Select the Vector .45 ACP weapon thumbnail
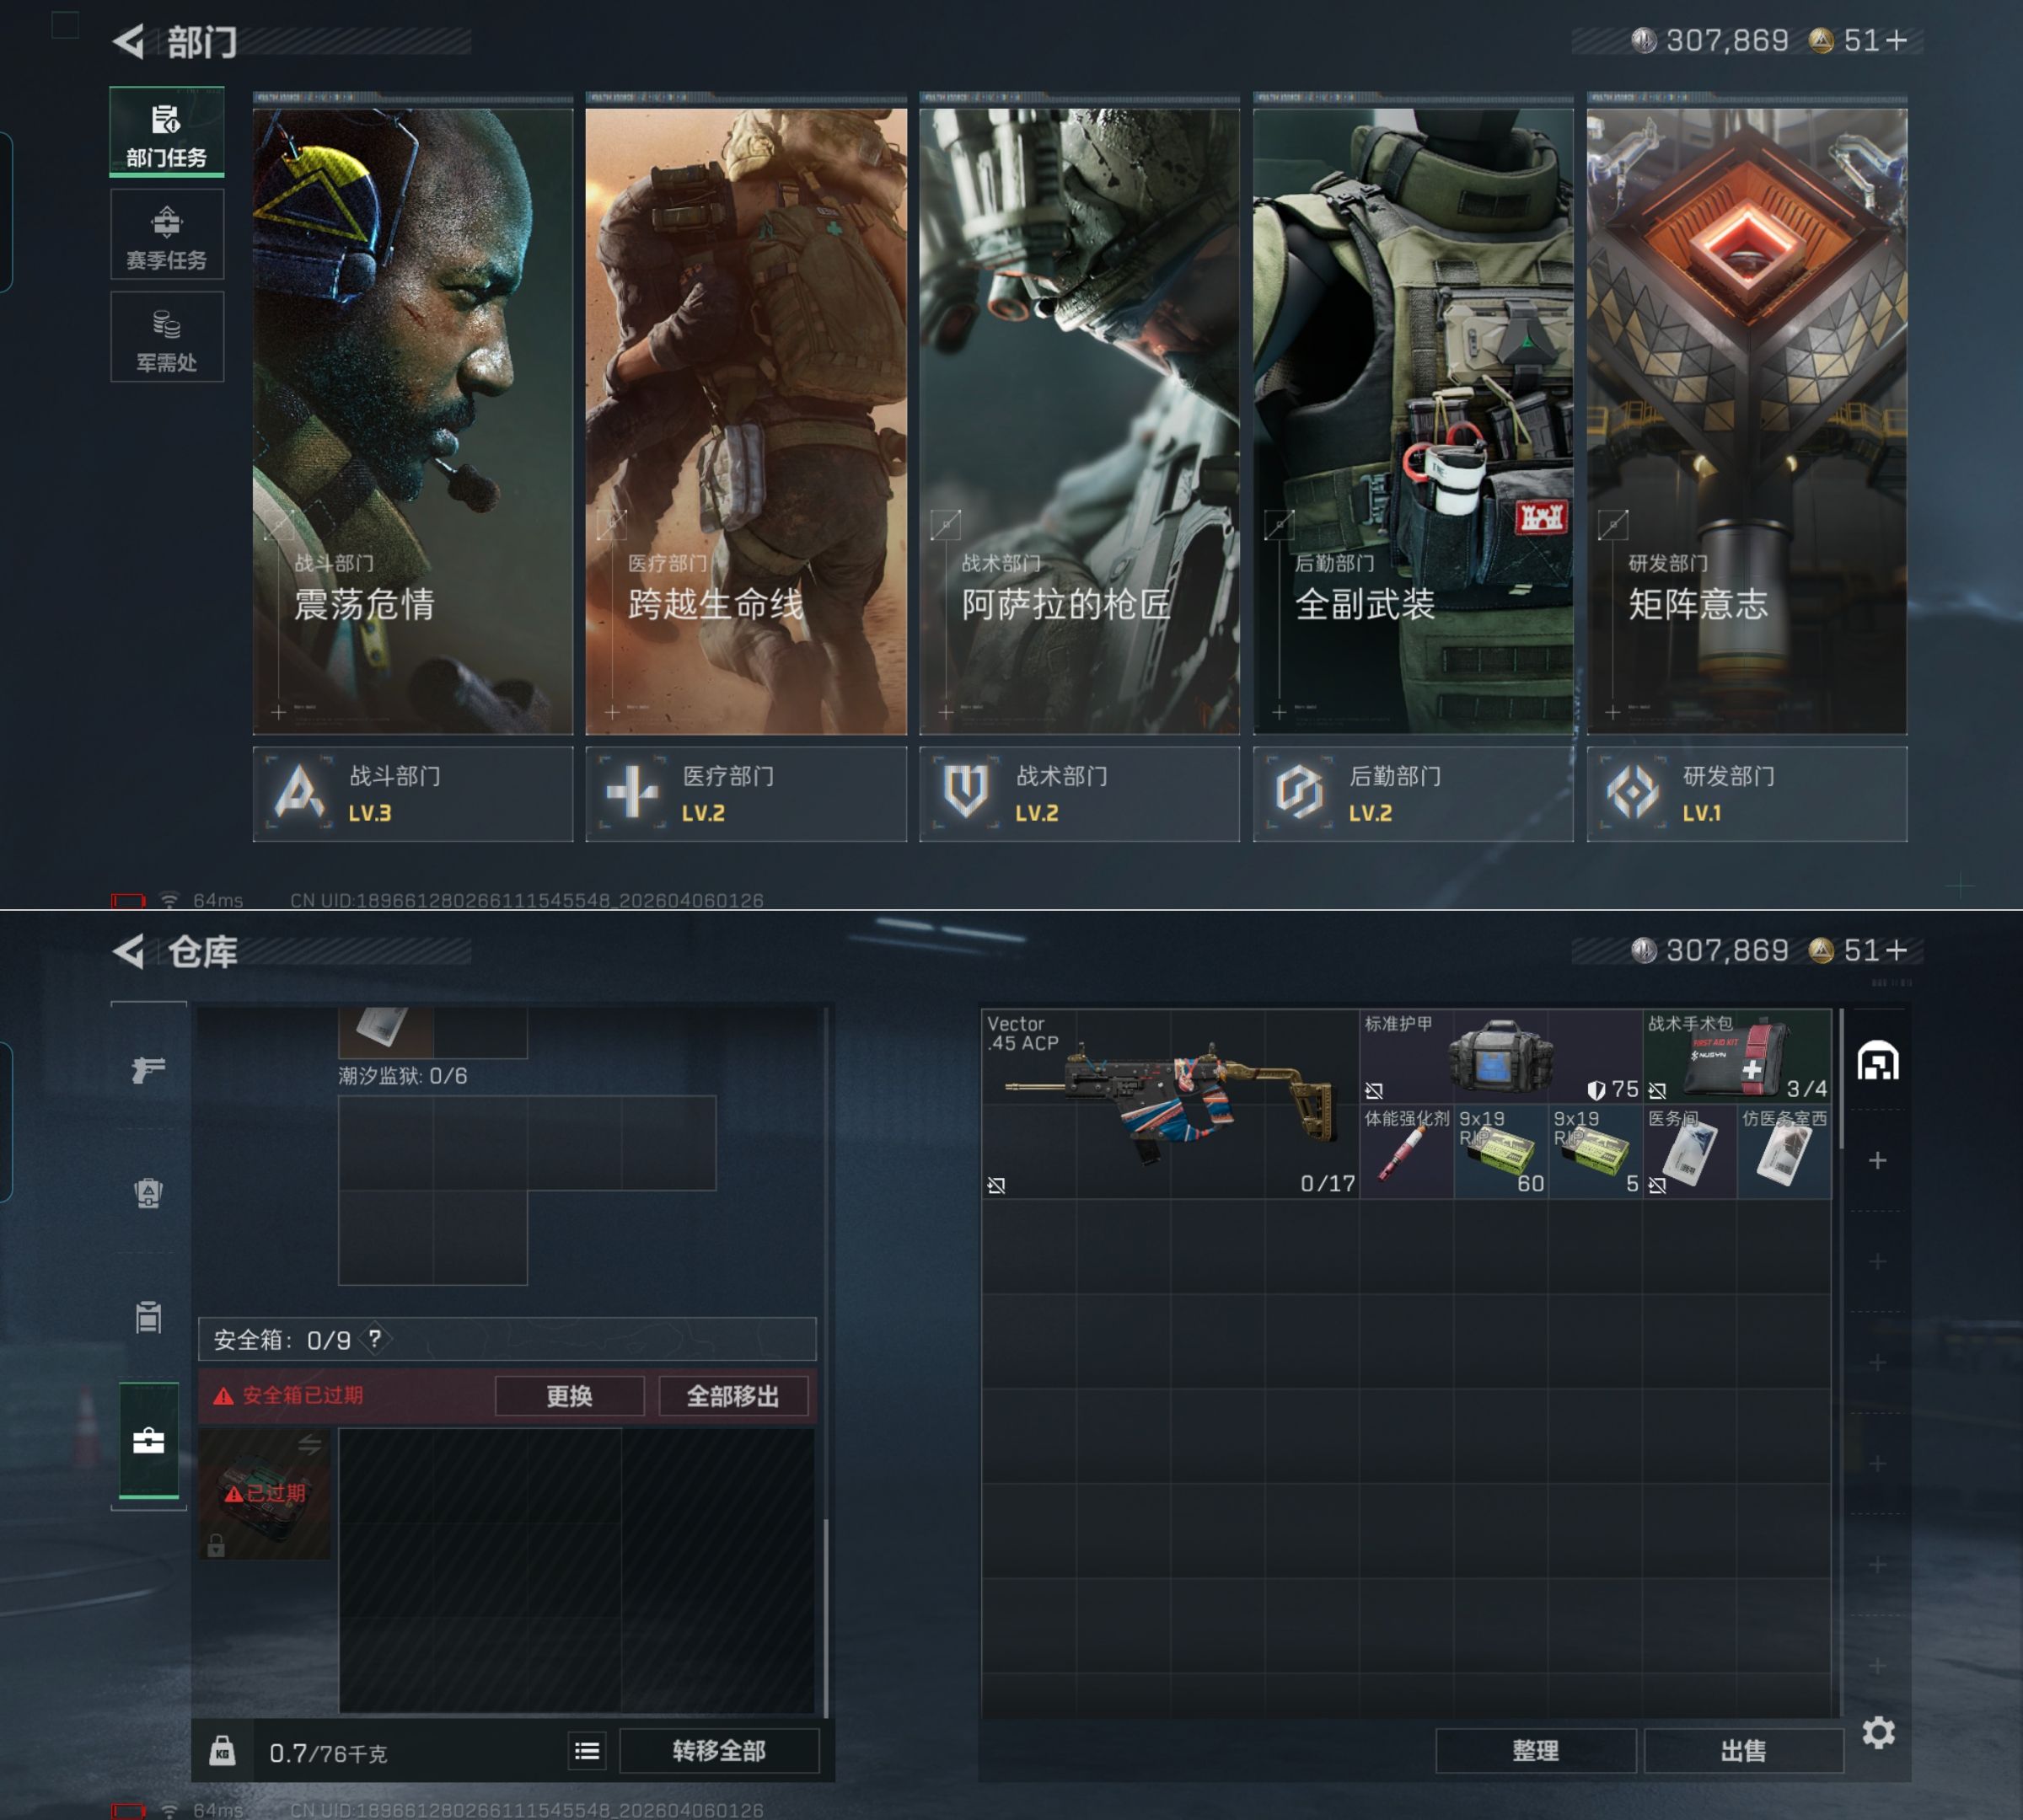2023x1820 pixels. 1170,1103
